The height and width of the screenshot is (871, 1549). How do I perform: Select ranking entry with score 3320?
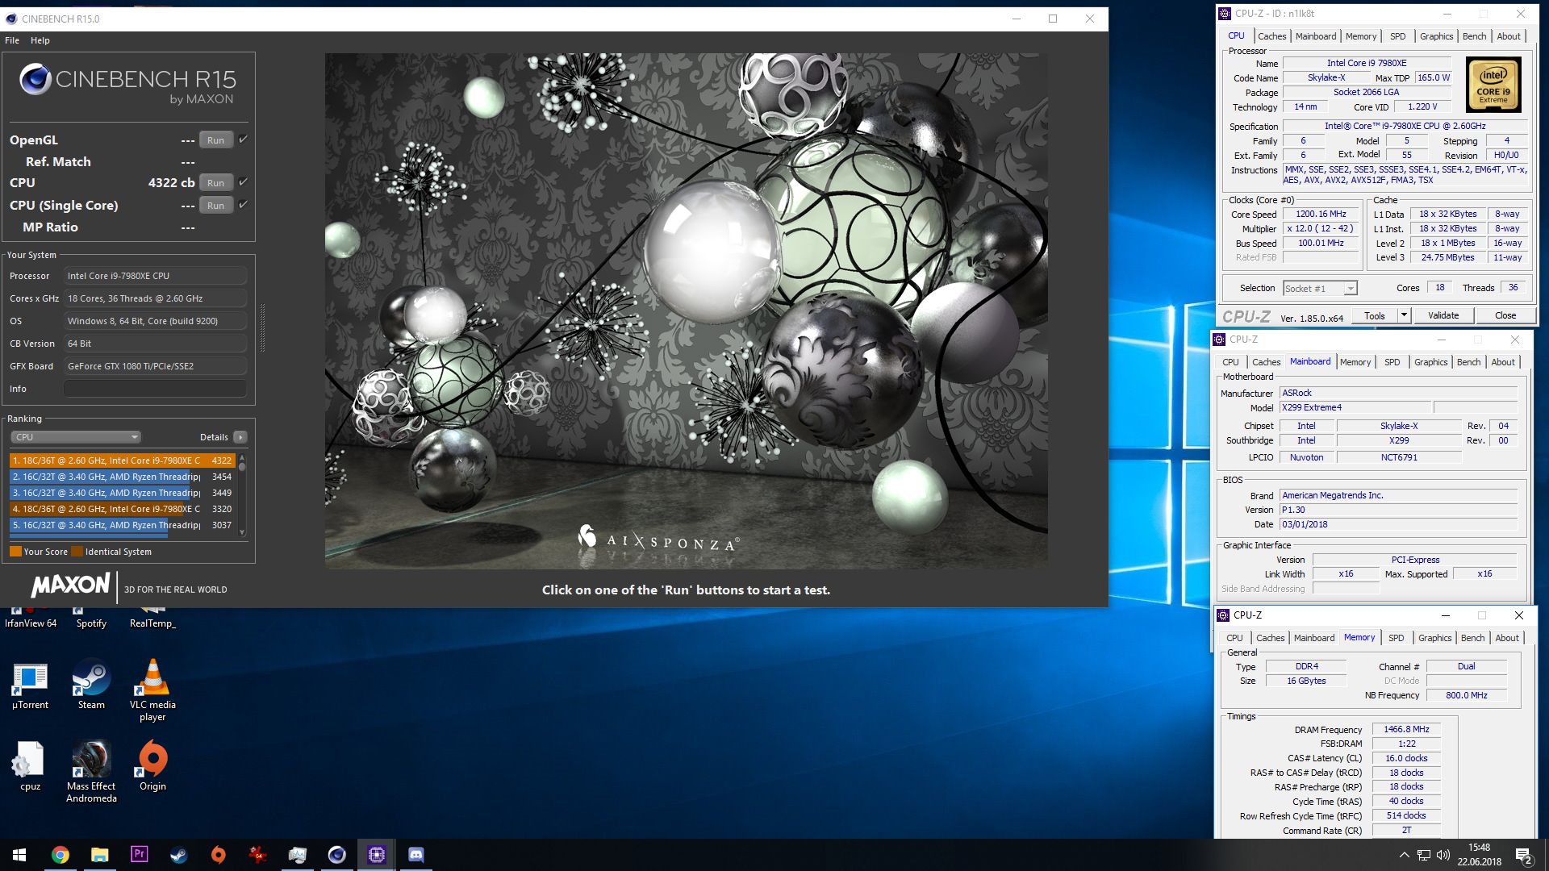(x=123, y=509)
